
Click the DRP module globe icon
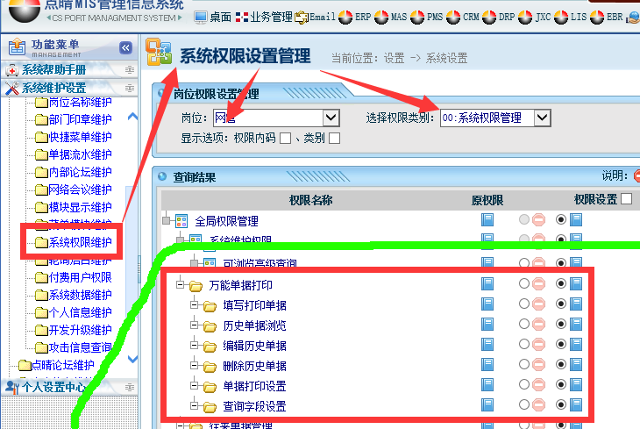(489, 18)
